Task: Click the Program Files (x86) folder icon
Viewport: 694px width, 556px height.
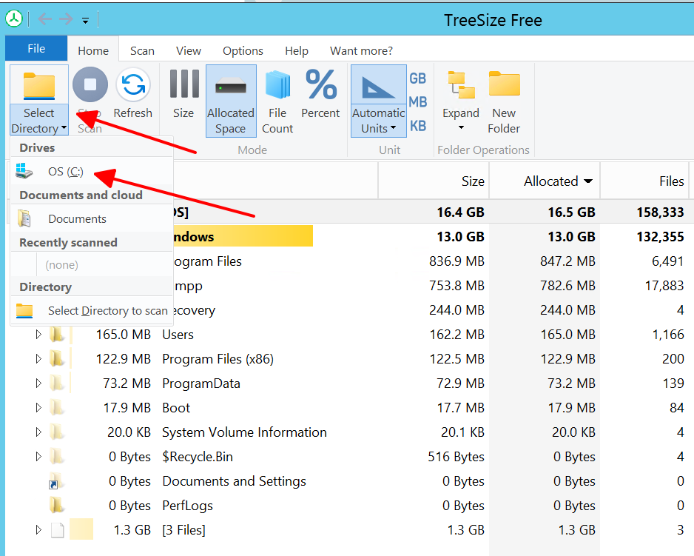Action: 57,359
